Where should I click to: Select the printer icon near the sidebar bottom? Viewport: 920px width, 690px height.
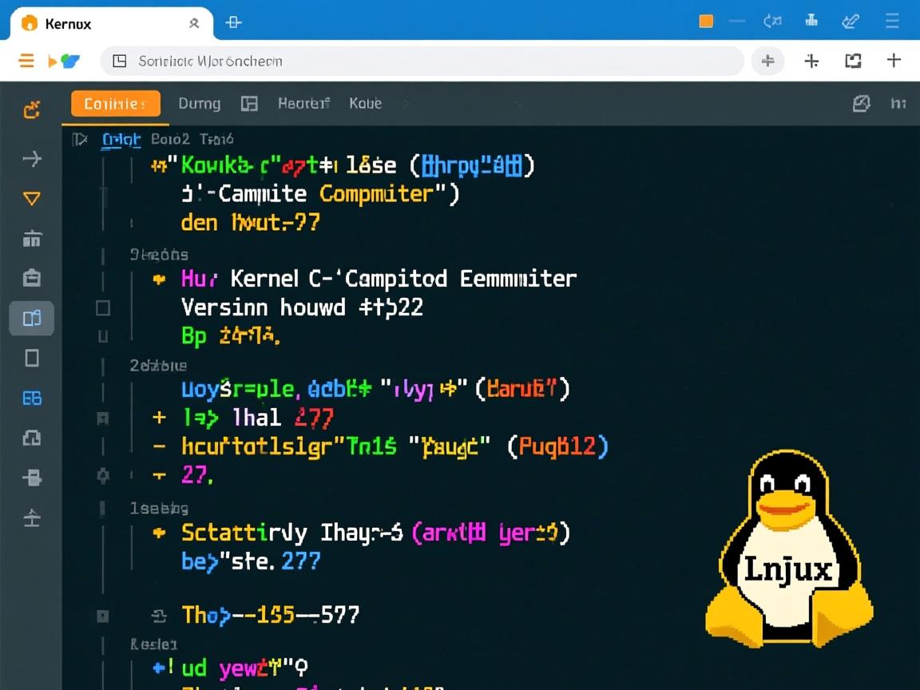pyautogui.click(x=31, y=478)
